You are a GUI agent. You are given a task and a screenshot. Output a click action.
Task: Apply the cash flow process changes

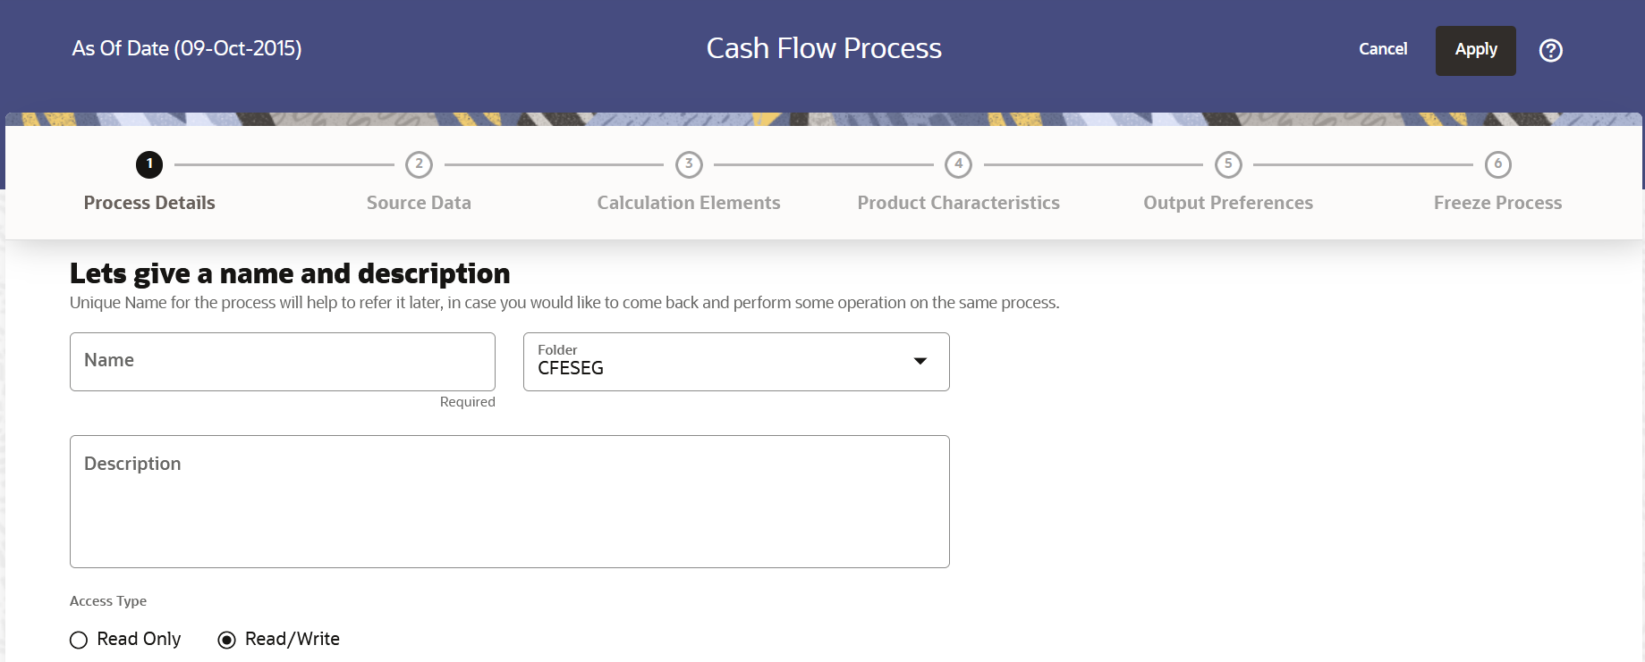(1475, 50)
